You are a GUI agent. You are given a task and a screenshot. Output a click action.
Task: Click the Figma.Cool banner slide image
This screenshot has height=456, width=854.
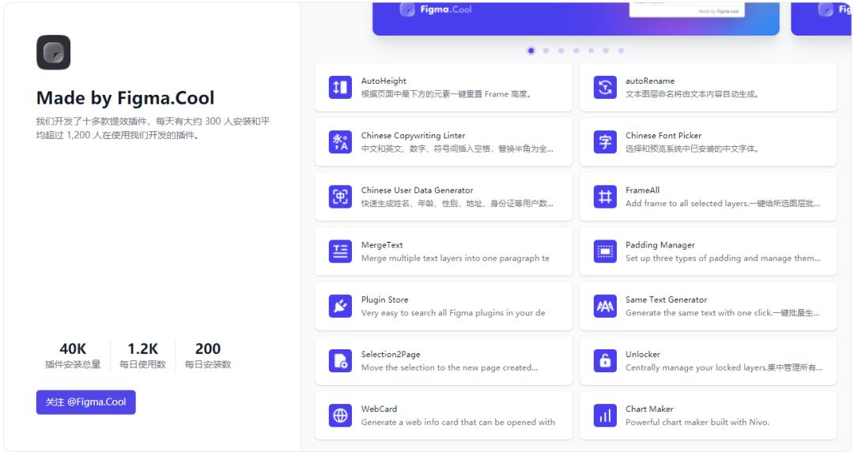point(576,18)
